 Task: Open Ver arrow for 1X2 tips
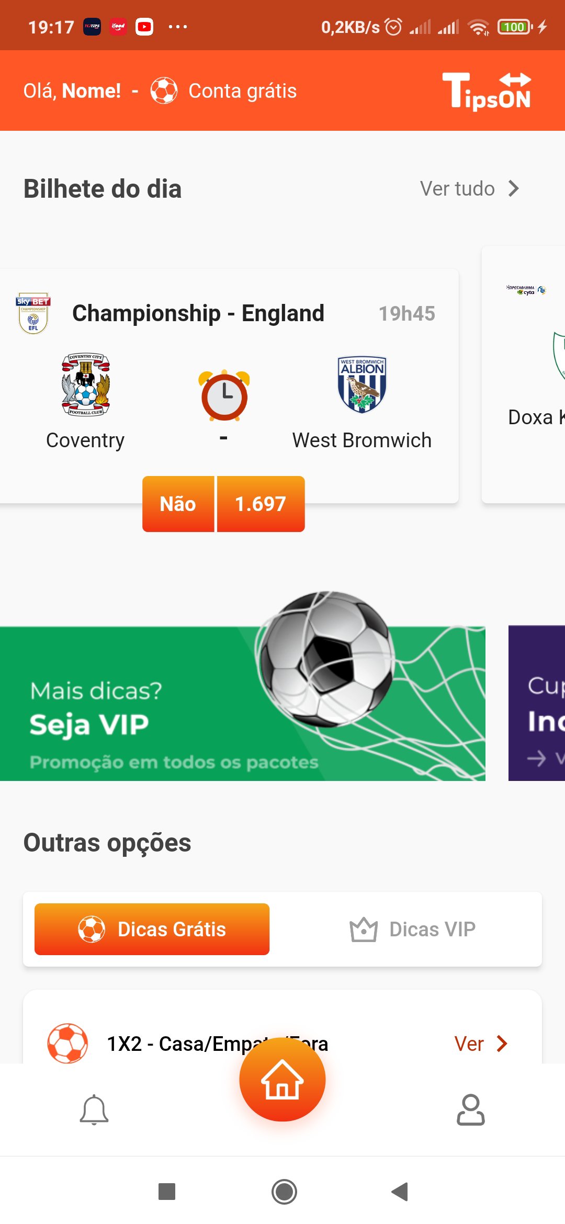501,1044
